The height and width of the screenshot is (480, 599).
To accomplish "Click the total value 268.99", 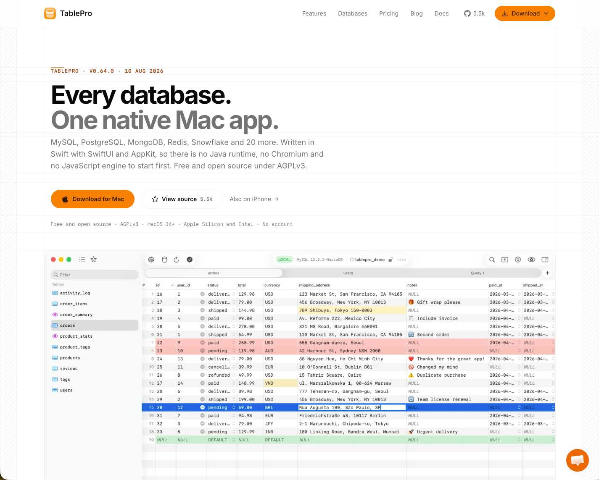I will click(246, 343).
